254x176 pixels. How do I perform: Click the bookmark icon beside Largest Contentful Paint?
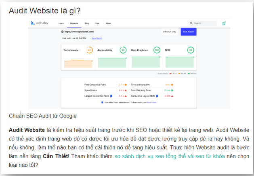coord(111,96)
